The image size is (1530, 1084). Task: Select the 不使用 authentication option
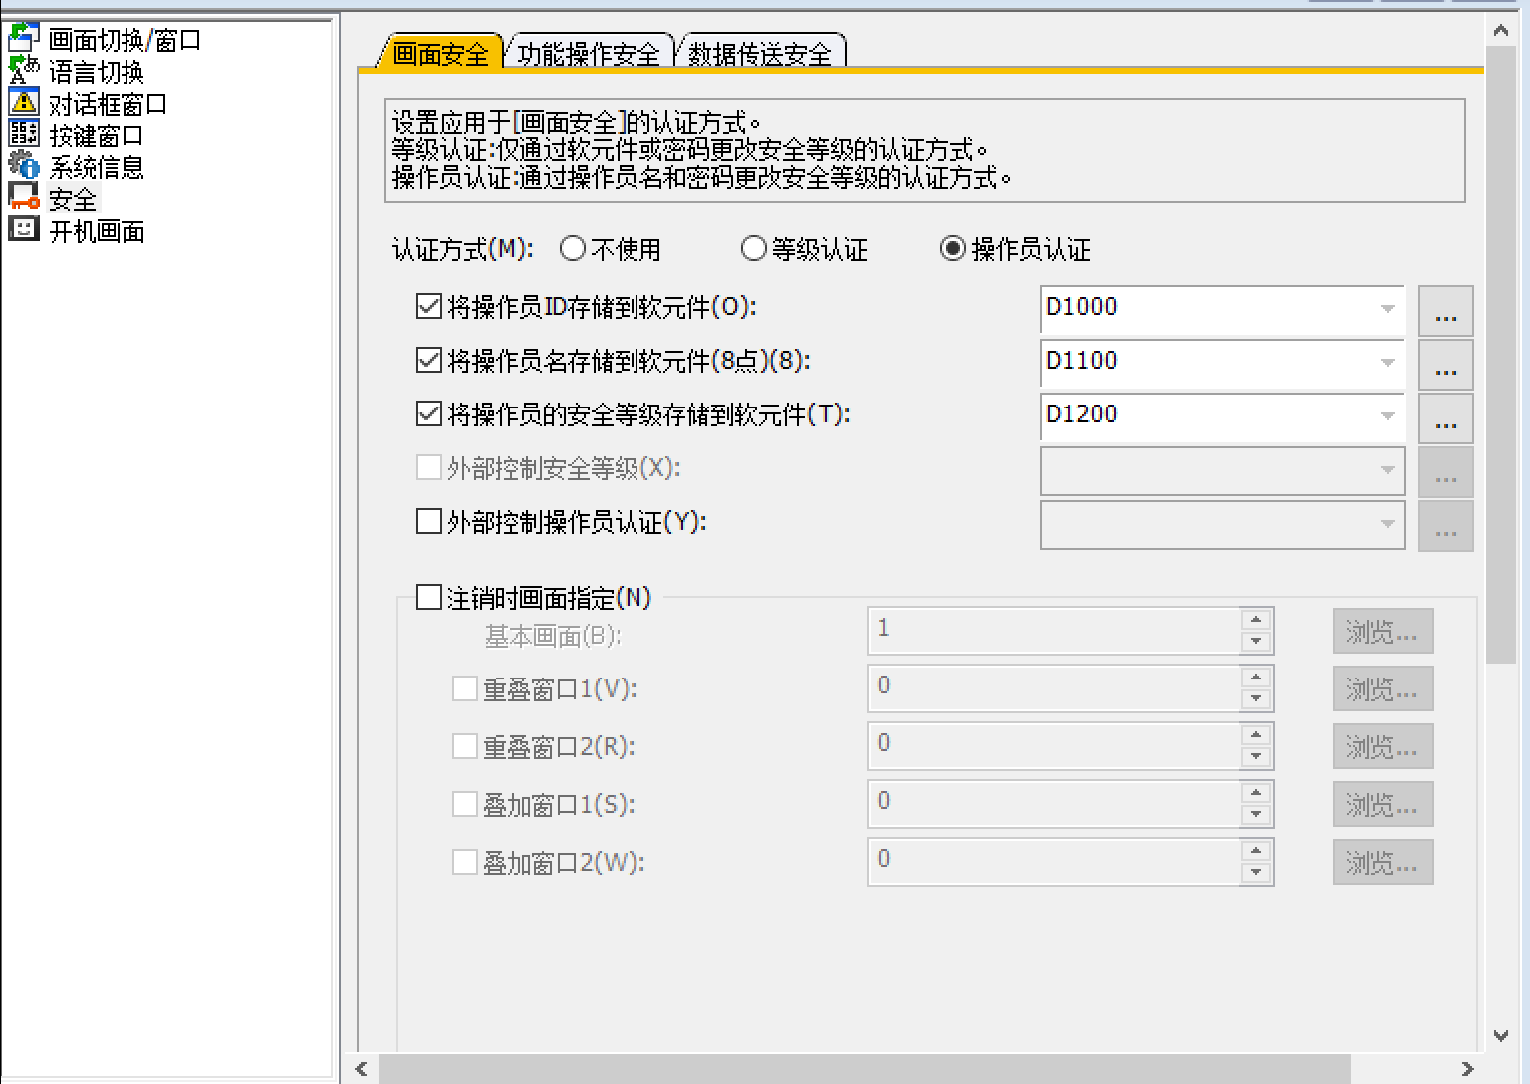coord(573,249)
